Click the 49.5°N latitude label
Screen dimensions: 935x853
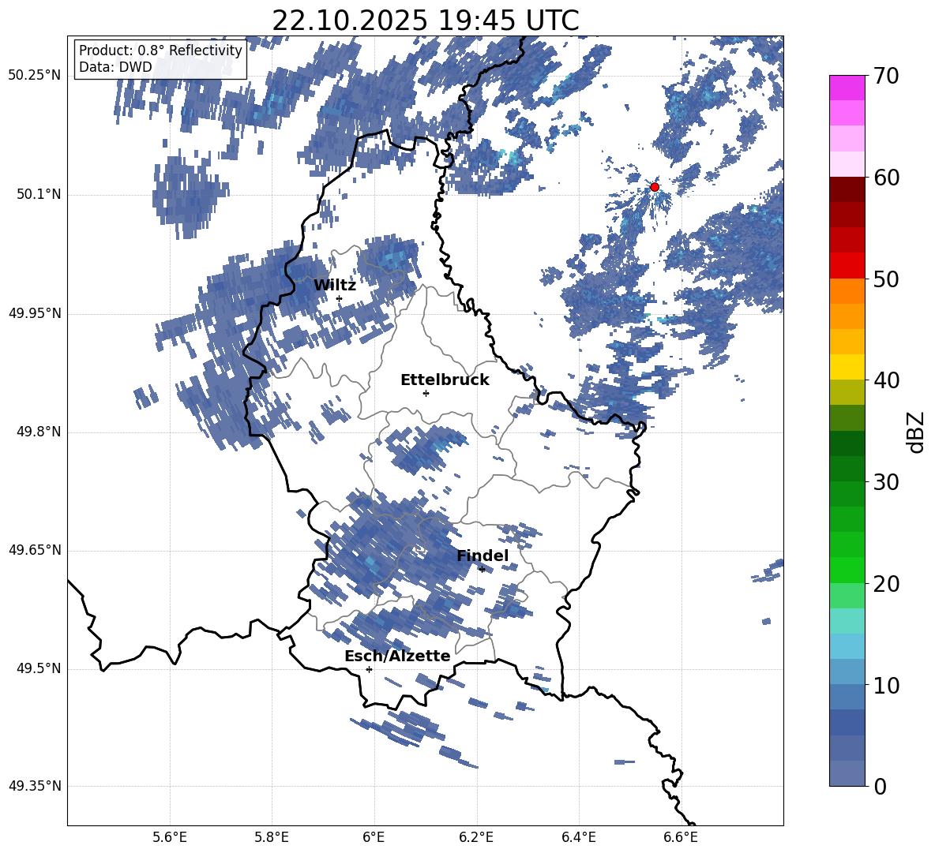coord(39,668)
